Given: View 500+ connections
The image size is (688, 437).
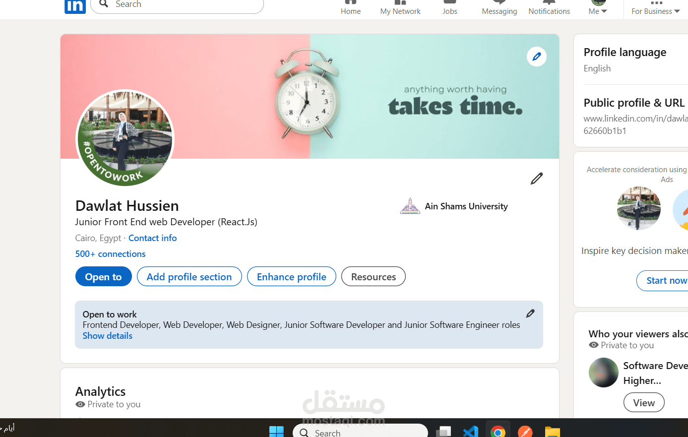Looking at the screenshot, I should pos(111,254).
